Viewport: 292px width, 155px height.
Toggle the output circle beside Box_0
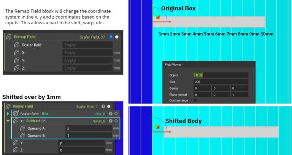[116, 114]
